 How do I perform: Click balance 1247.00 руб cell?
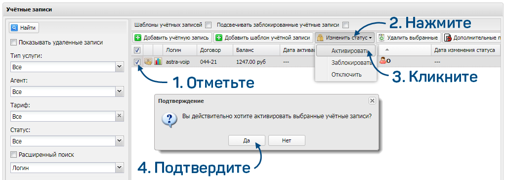click(x=251, y=61)
